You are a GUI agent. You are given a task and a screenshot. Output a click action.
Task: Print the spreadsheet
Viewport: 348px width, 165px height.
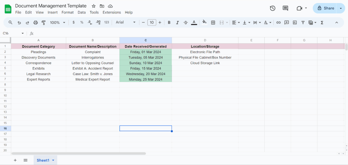coord(35,22)
